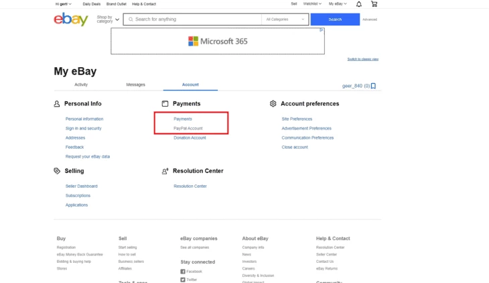Switch to the Messages tab

pyautogui.click(x=135, y=84)
